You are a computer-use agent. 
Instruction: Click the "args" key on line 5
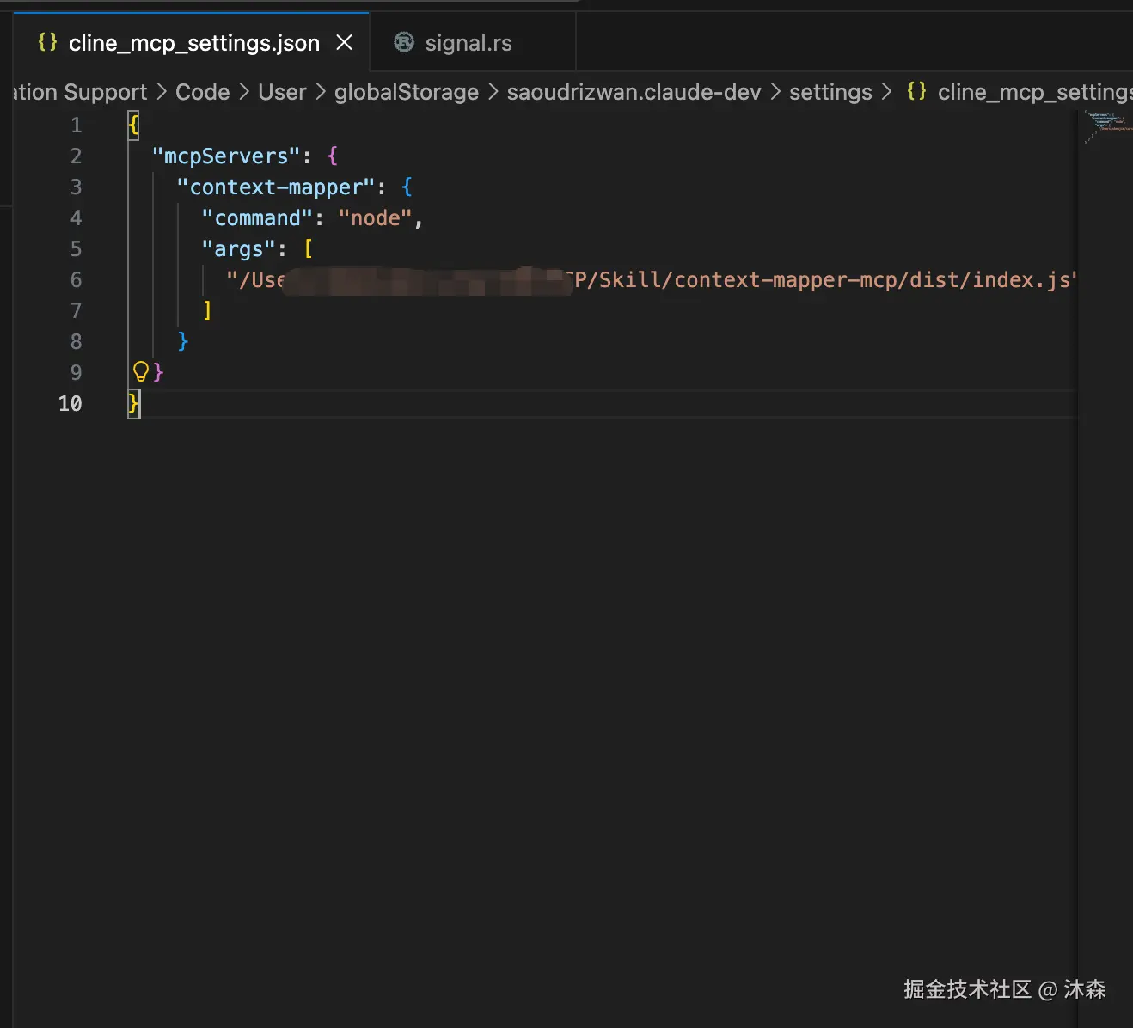pos(238,249)
